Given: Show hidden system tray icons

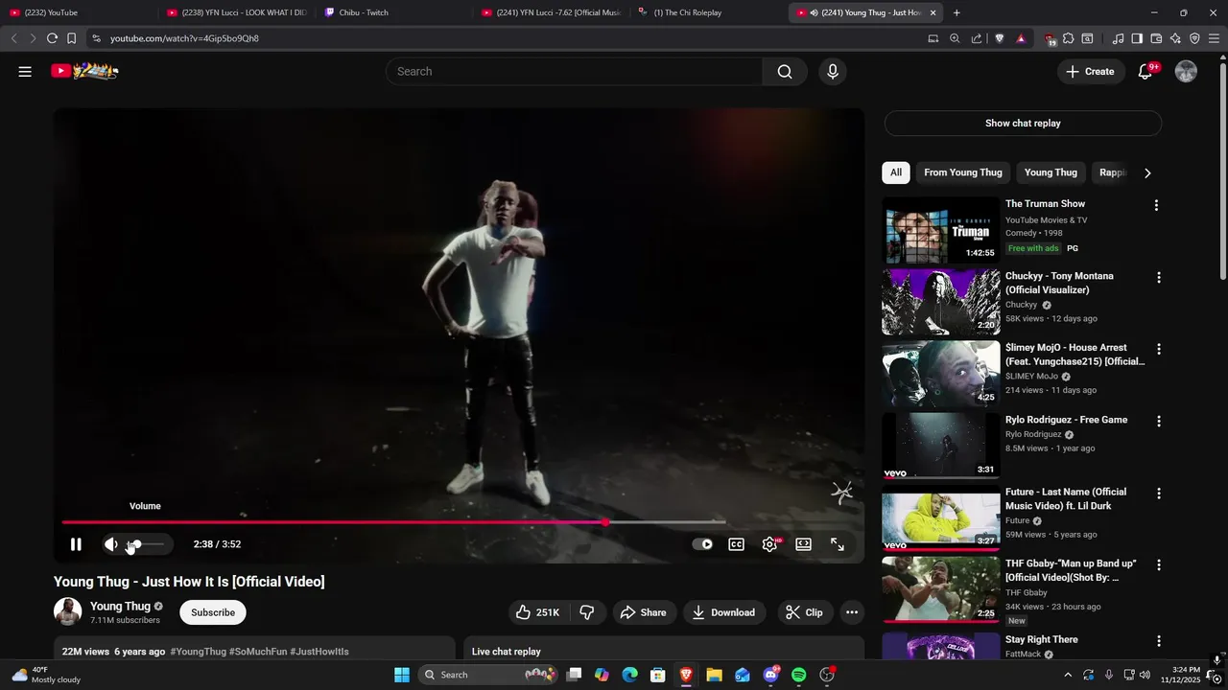Looking at the screenshot, I should coord(1068,675).
